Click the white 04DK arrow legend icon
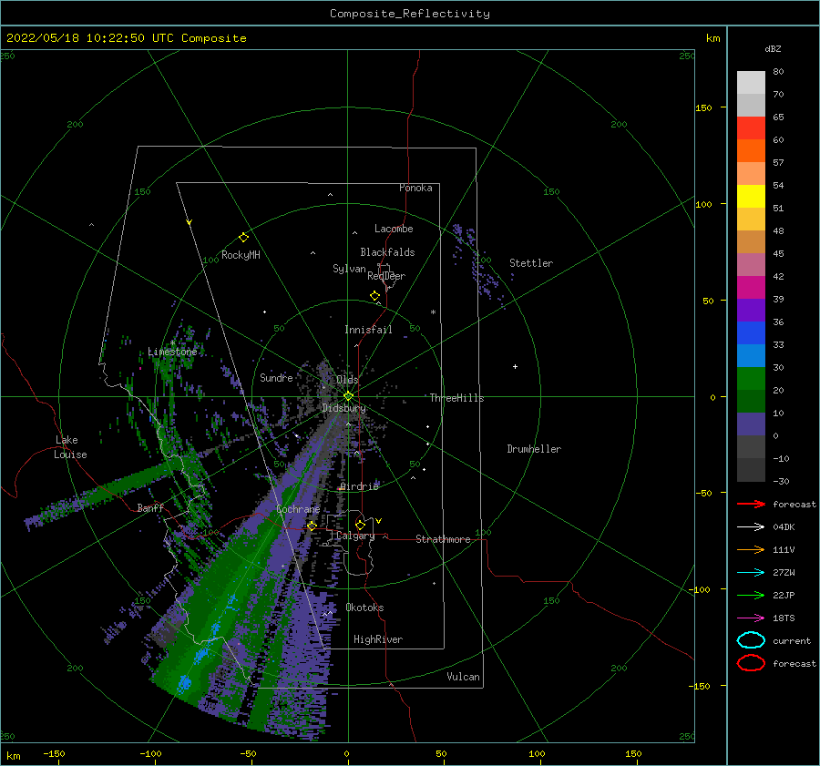820x766 pixels. point(751,527)
